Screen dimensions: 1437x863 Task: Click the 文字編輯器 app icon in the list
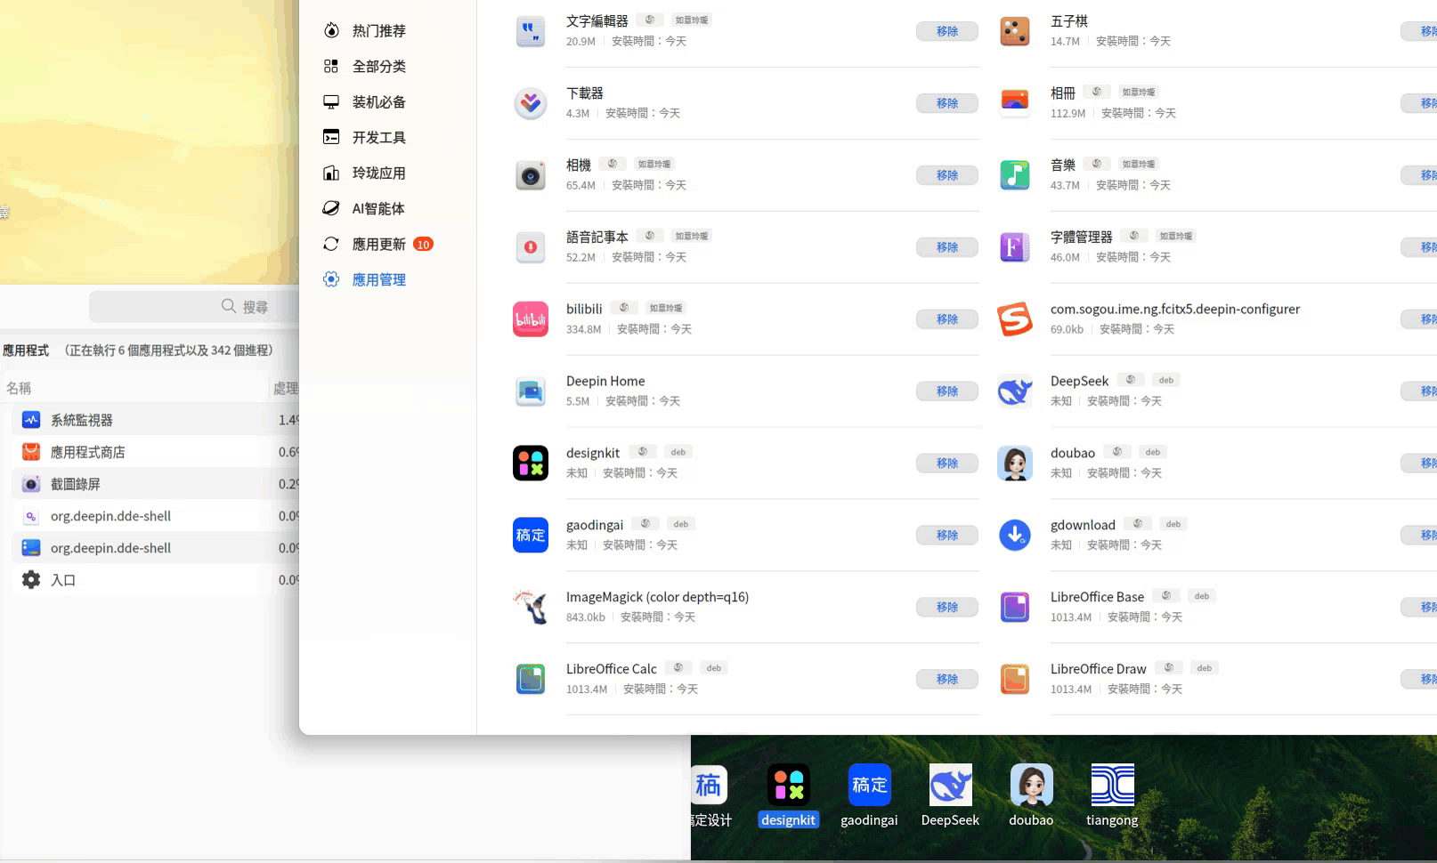(531, 31)
